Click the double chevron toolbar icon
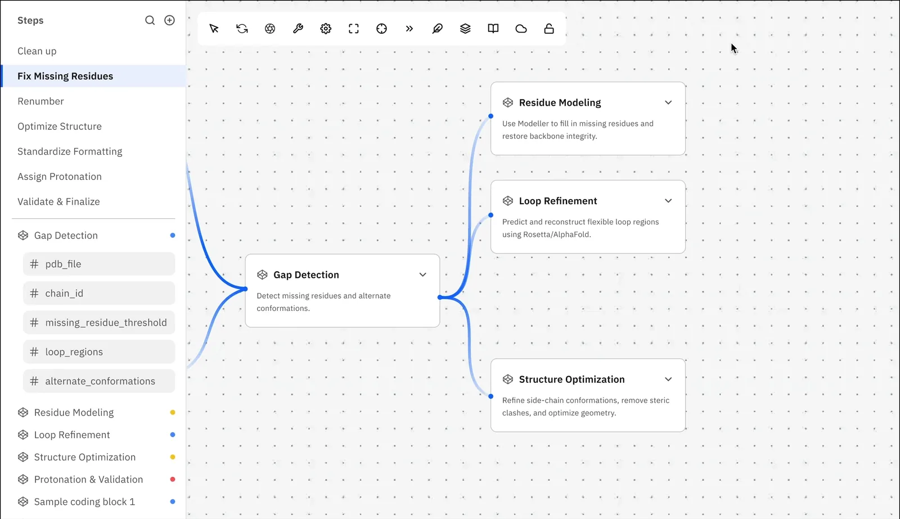This screenshot has height=519, width=900. point(409,29)
